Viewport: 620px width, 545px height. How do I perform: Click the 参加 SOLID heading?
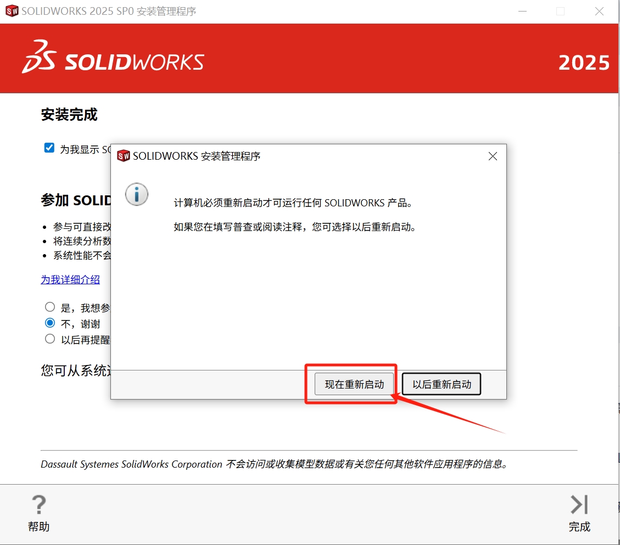(x=76, y=200)
